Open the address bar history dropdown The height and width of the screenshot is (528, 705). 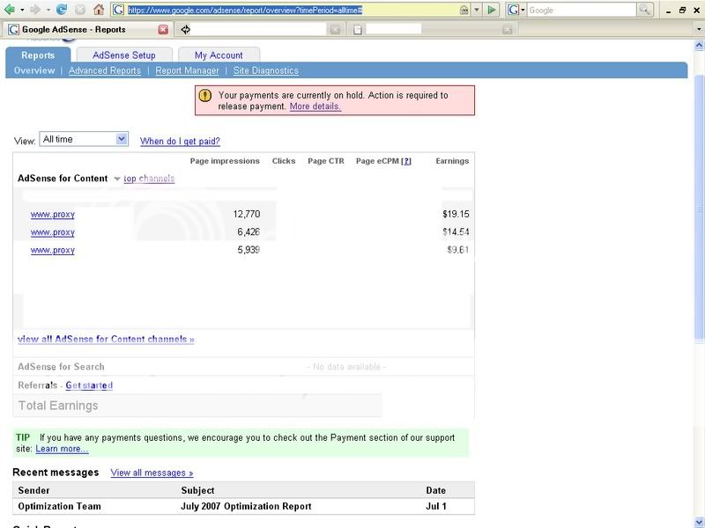(x=477, y=10)
